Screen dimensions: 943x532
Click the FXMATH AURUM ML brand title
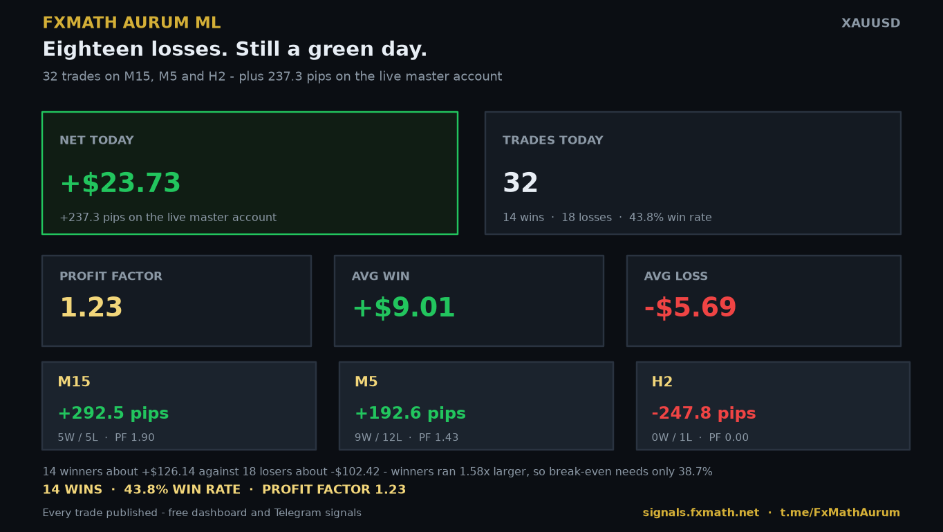pyautogui.click(x=131, y=23)
